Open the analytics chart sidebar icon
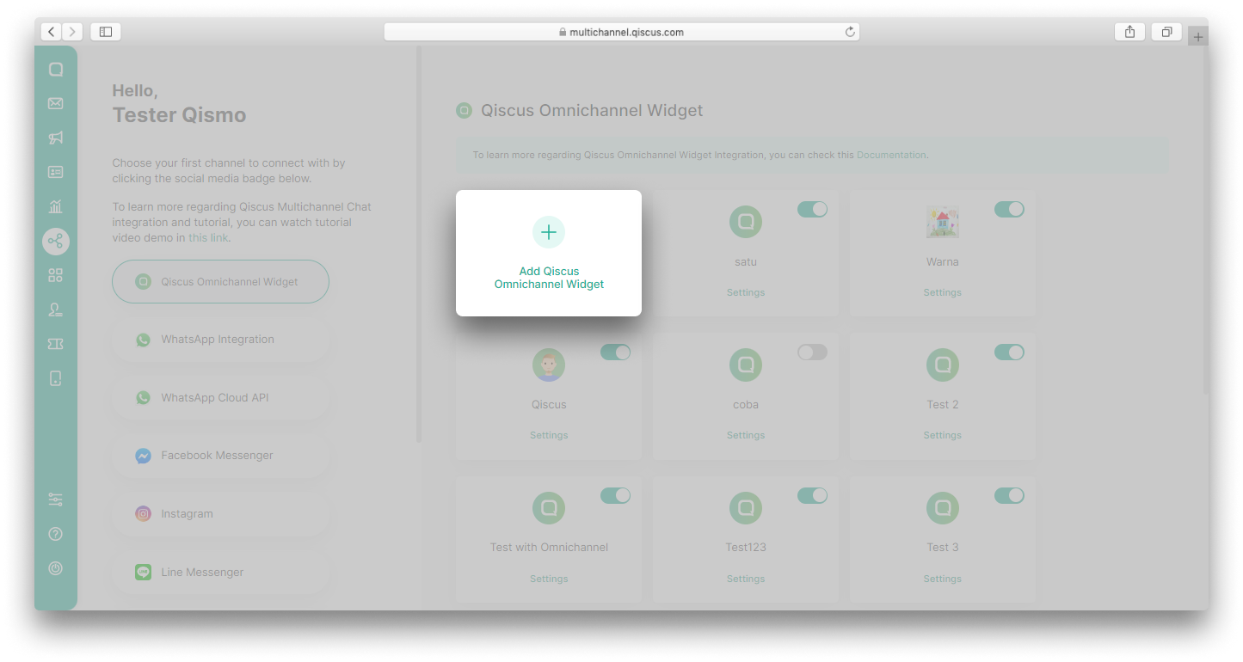1243x662 pixels. click(56, 206)
